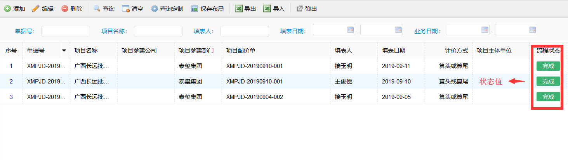Open the 填表日期 end date calendar picker
568x160 pixels.
[398, 29]
